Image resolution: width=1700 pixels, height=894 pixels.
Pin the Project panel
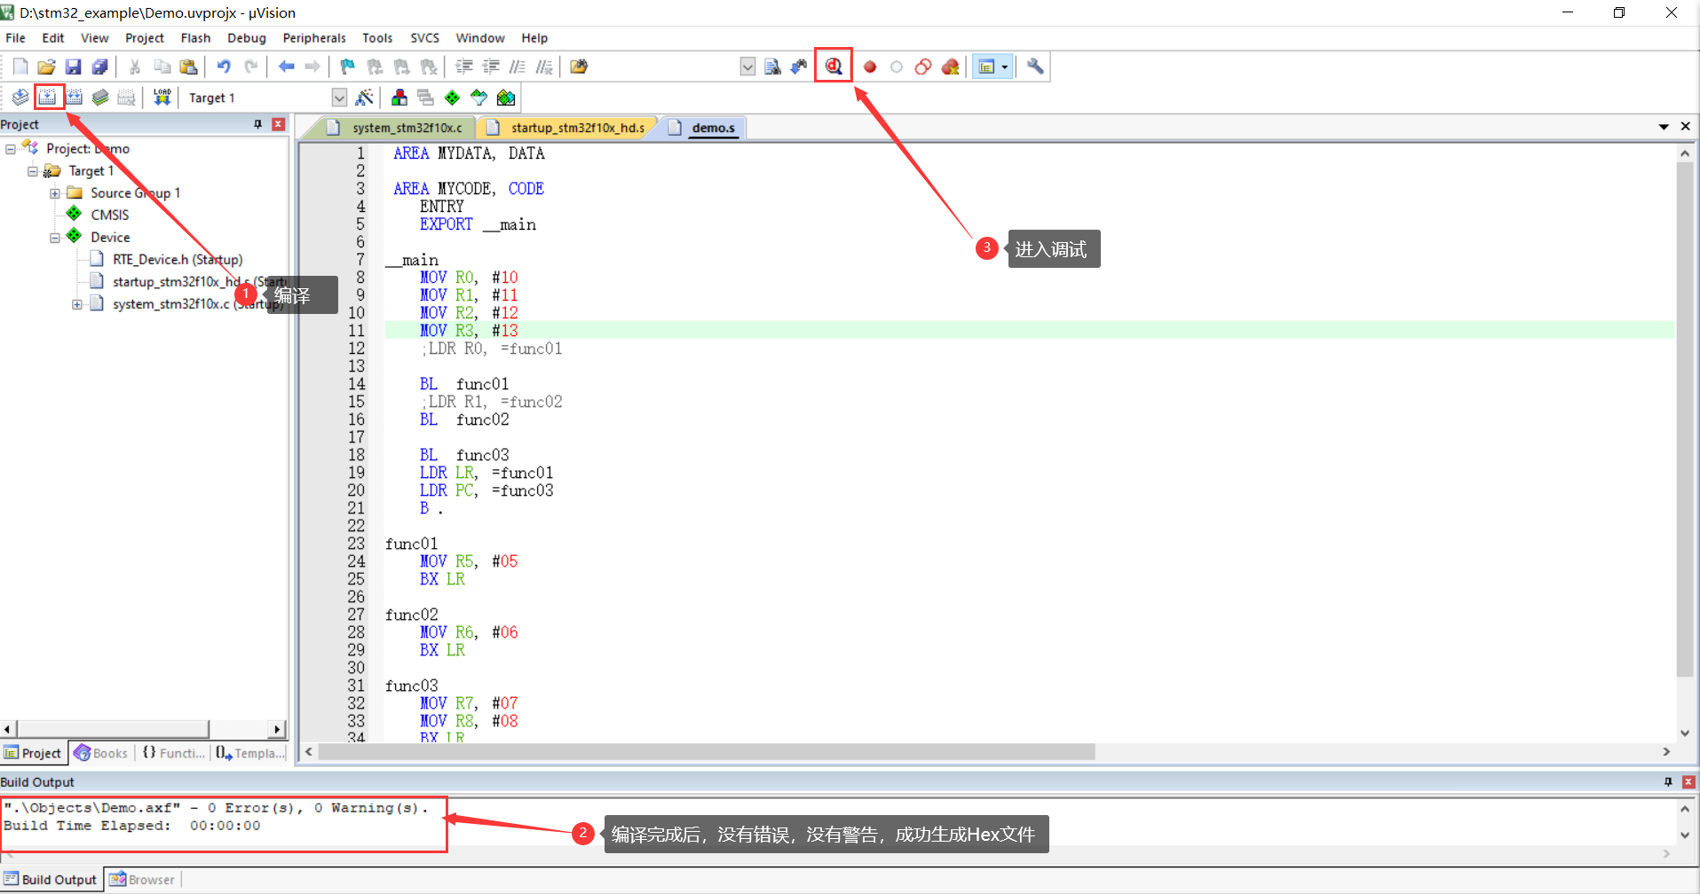pyautogui.click(x=257, y=124)
